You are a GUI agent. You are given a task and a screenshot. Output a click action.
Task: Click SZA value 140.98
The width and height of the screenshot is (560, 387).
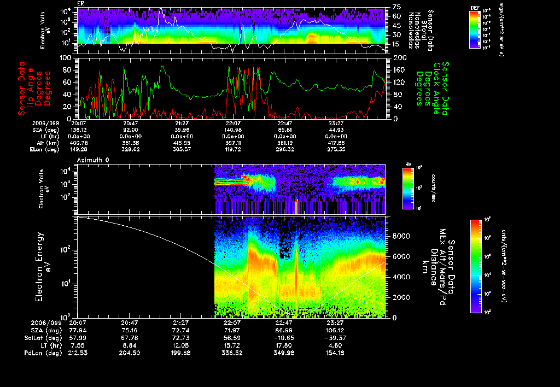233,130
